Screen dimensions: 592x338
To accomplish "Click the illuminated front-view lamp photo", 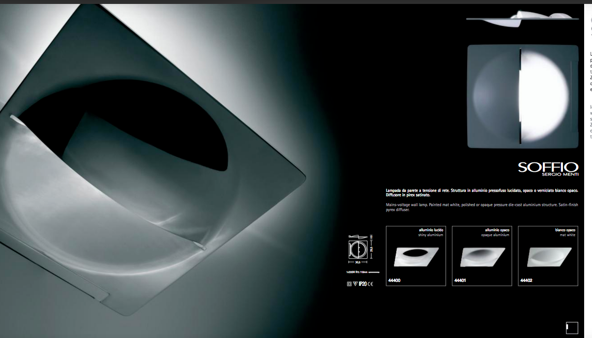I will coord(523,96).
